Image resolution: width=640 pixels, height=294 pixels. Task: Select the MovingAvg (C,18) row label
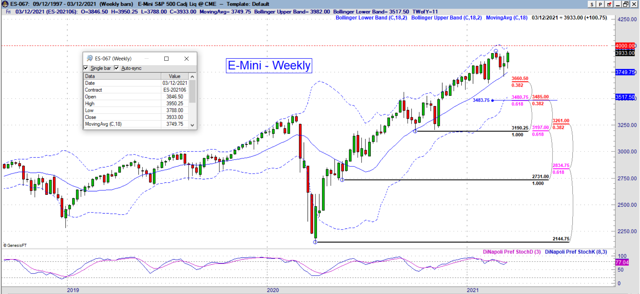pyautogui.click(x=103, y=124)
